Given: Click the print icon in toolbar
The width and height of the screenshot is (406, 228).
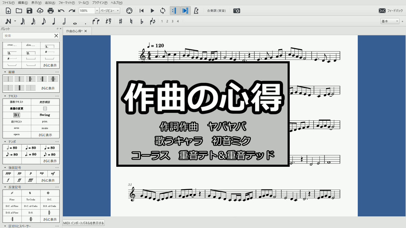Looking at the screenshot, I should pyautogui.click(x=51, y=11).
